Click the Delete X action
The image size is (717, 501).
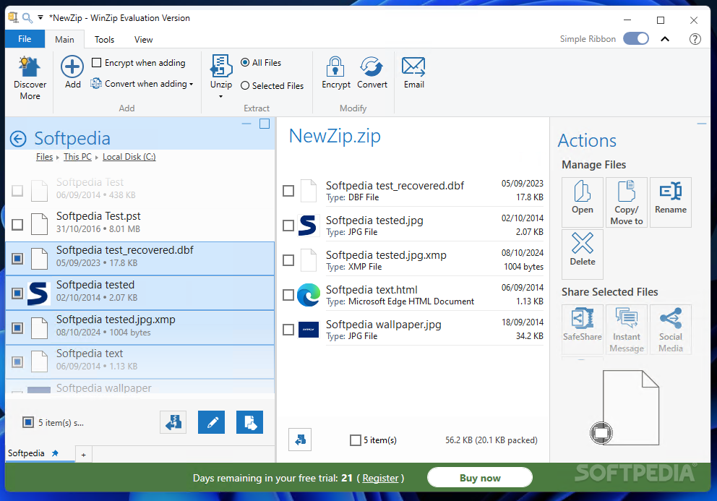[x=582, y=254]
